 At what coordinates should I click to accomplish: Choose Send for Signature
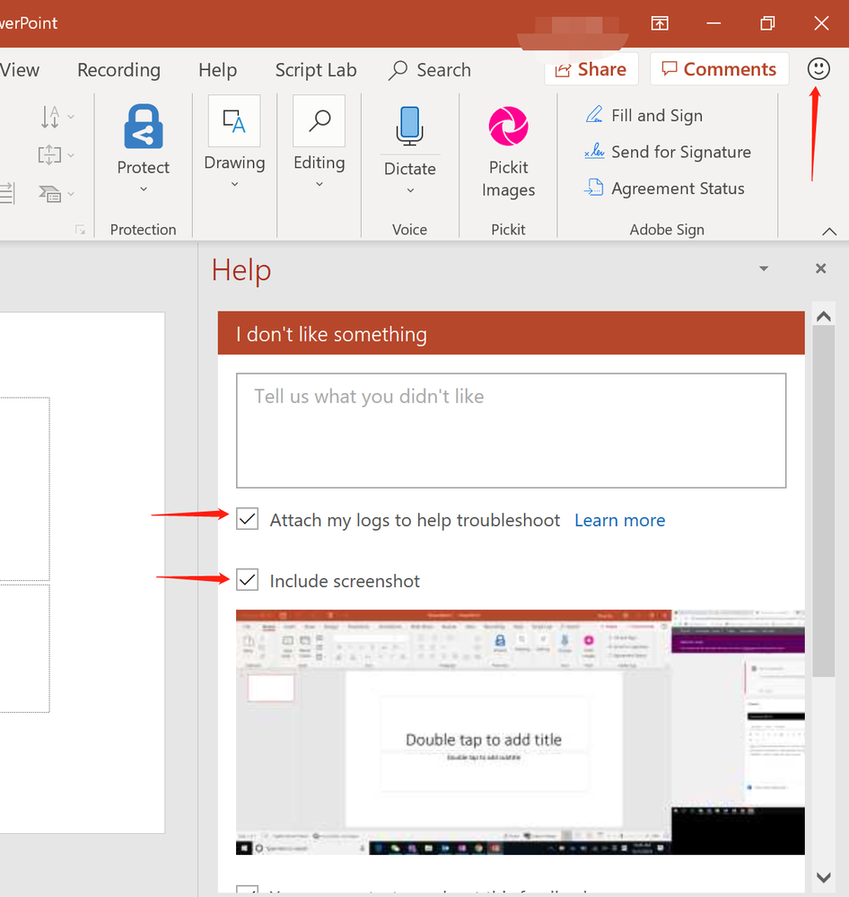tap(668, 152)
